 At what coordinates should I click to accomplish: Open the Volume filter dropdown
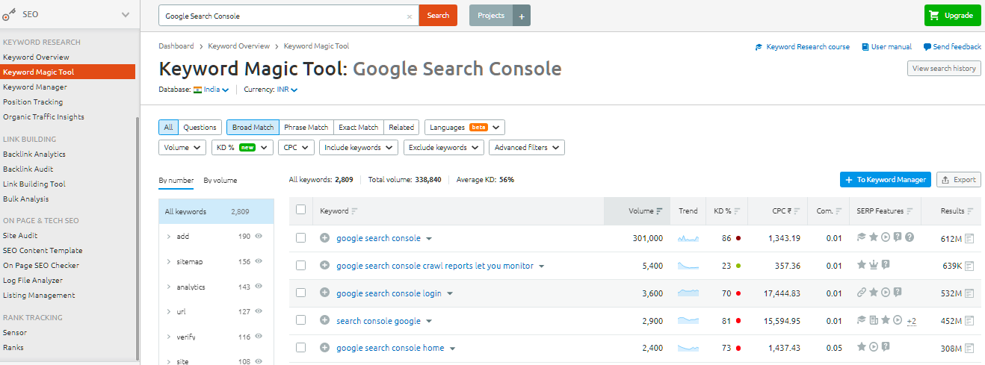182,148
